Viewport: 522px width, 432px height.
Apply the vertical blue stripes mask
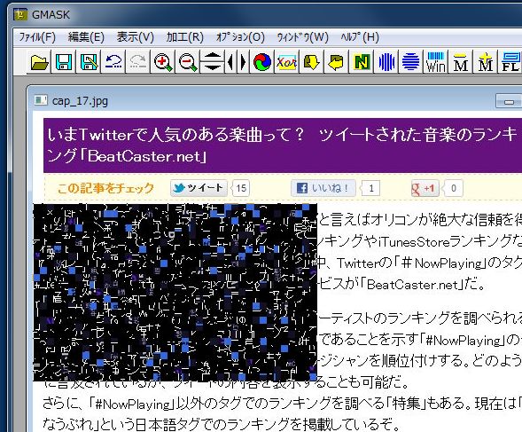386,62
